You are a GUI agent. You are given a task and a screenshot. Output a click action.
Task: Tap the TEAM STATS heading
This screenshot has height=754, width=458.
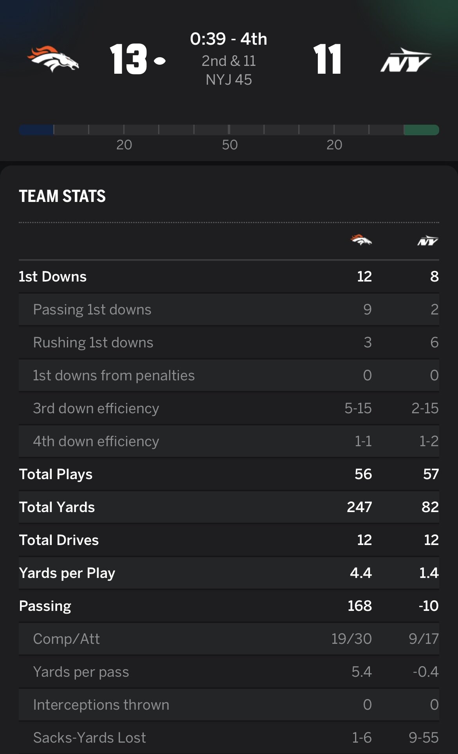tap(62, 196)
